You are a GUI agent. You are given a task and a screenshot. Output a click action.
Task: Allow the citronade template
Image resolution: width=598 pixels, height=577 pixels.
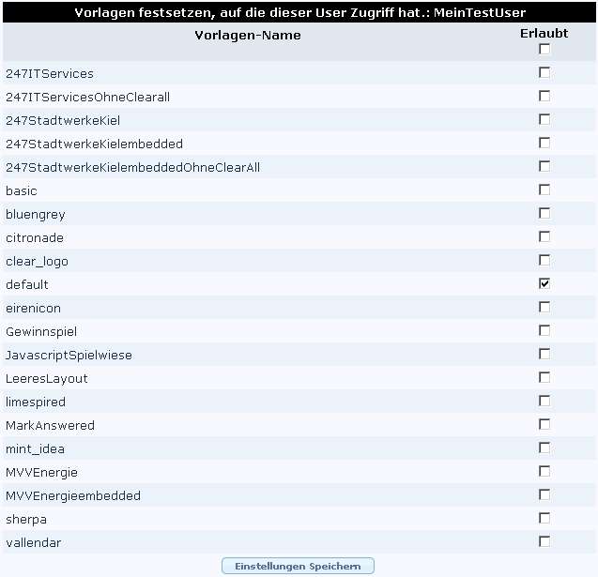pyautogui.click(x=544, y=236)
